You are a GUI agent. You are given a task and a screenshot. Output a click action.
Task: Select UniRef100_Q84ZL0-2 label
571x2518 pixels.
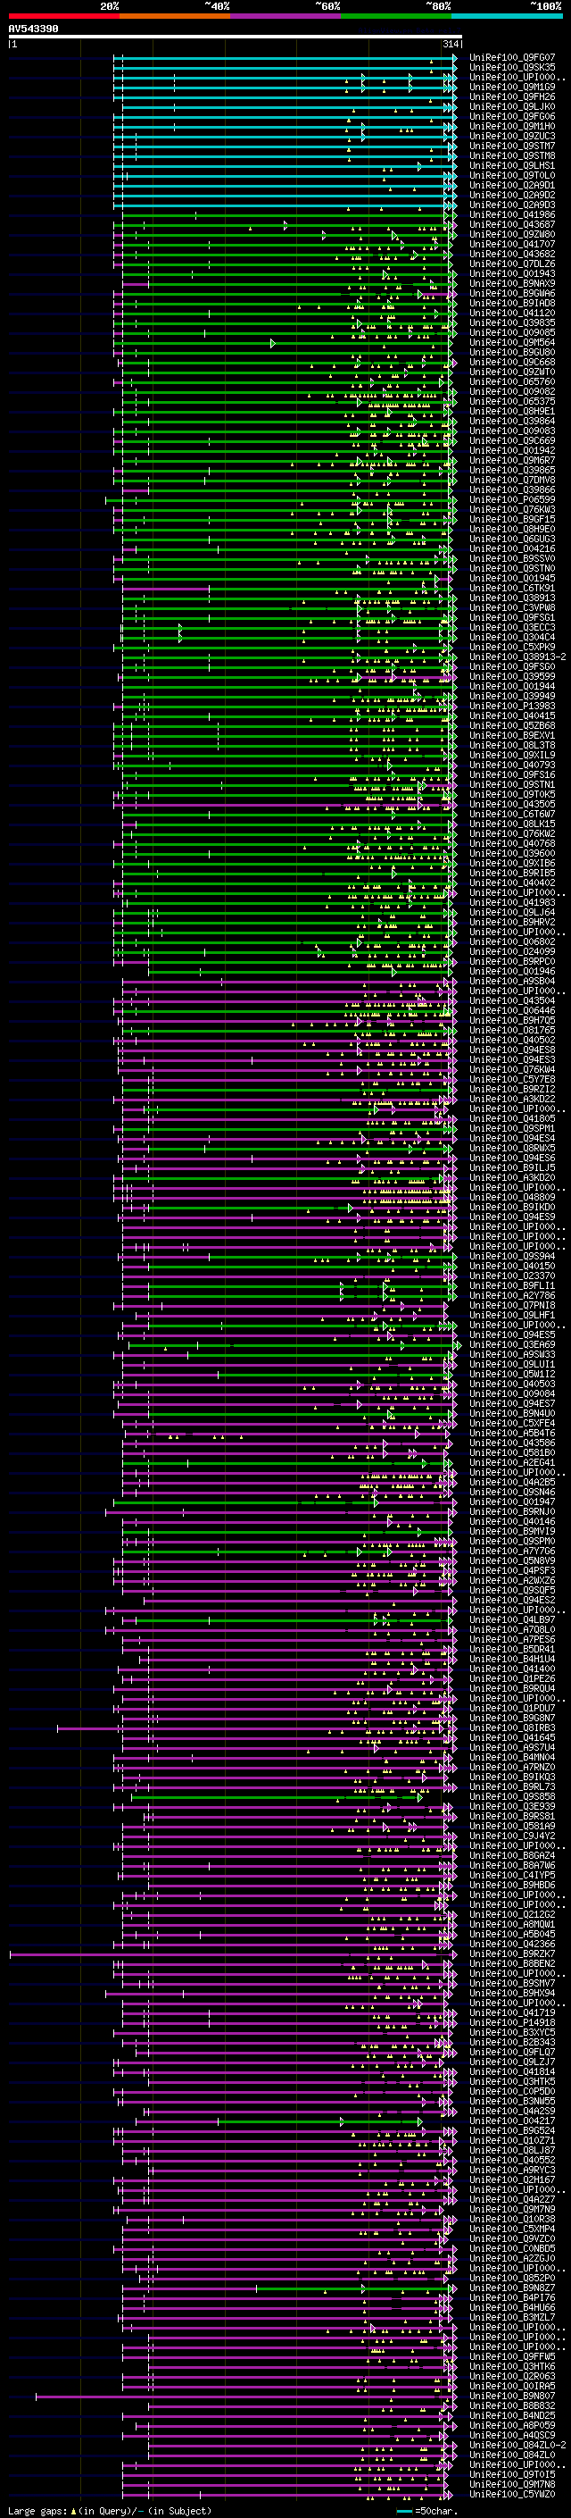pos(517,2445)
